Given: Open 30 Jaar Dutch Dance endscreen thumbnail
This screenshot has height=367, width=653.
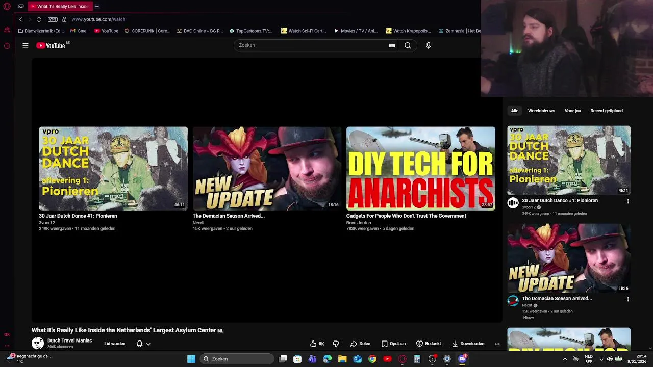Looking at the screenshot, I should click(x=113, y=168).
